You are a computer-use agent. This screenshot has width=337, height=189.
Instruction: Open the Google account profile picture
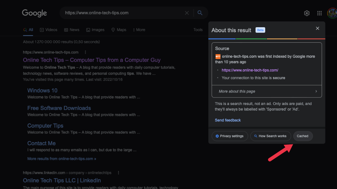coord(332,13)
